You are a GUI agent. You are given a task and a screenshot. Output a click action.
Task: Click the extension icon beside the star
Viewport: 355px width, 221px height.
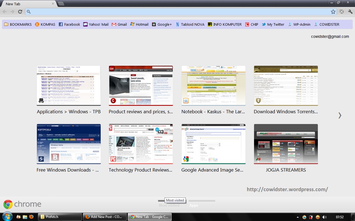click(x=342, y=12)
